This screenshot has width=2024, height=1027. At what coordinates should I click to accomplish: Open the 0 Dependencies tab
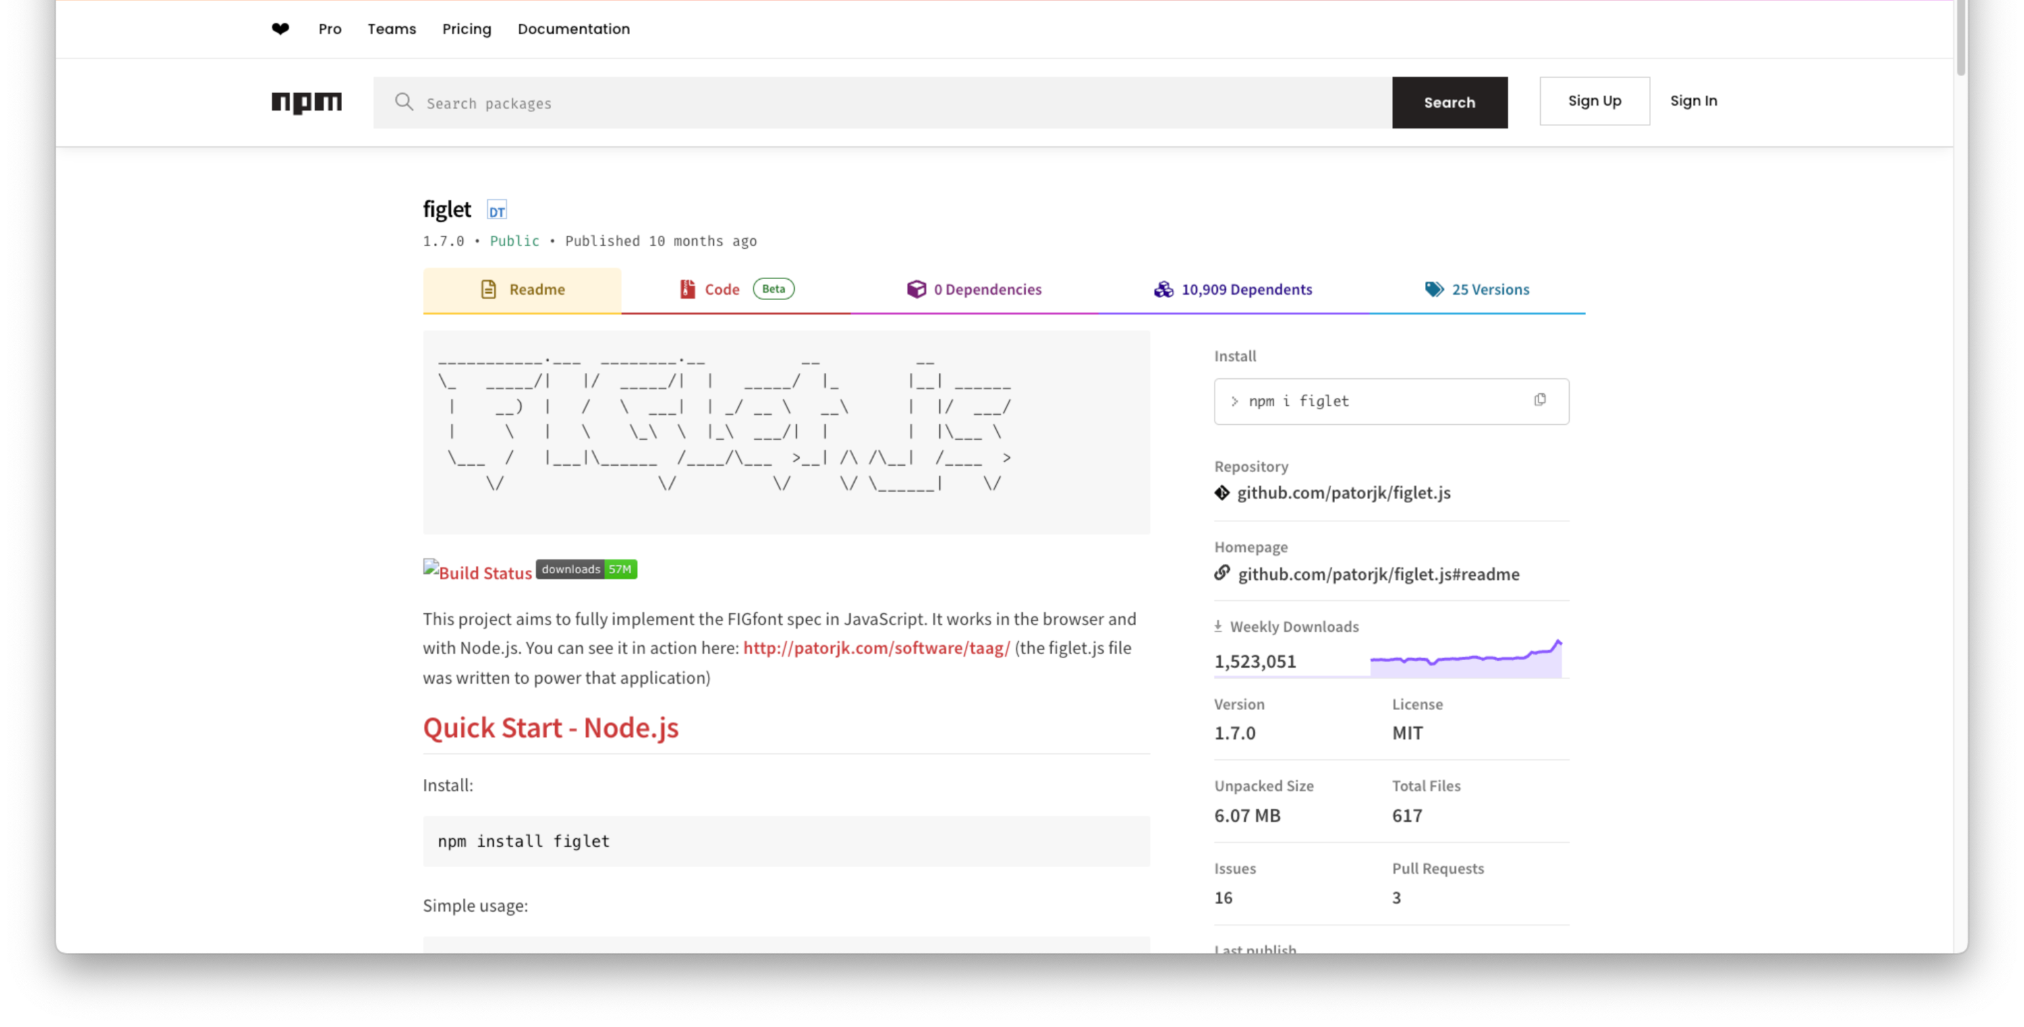coord(974,290)
